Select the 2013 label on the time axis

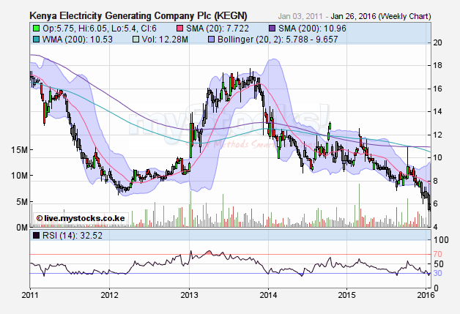[189, 295]
